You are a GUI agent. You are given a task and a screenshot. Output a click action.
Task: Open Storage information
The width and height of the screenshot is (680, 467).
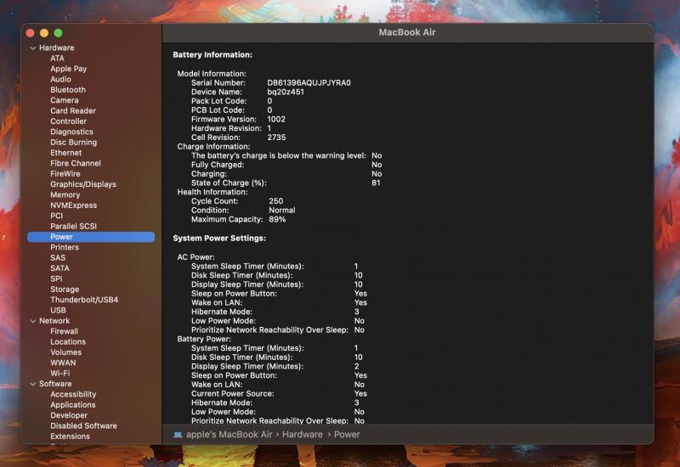click(65, 290)
